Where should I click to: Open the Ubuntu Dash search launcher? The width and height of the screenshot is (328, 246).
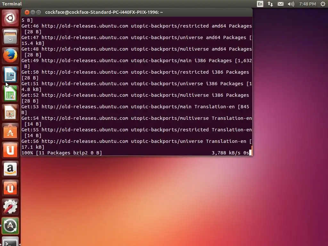pos(10,18)
